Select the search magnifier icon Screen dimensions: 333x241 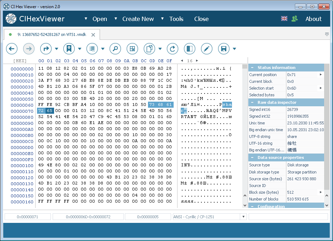coord(115,49)
